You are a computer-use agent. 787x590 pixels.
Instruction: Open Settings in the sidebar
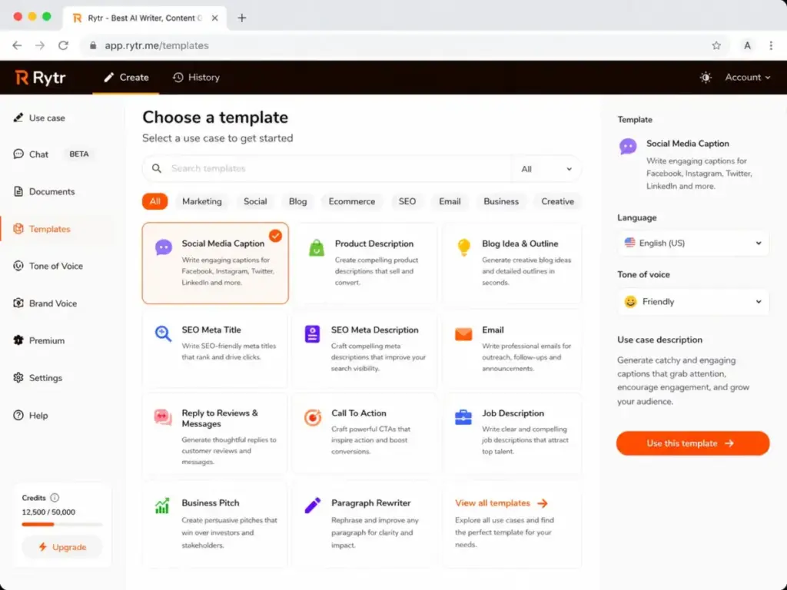click(38, 377)
